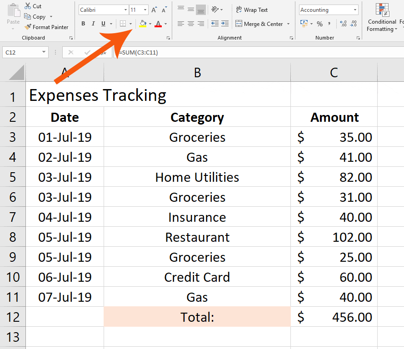Apply the Percent Style format
This screenshot has height=349, width=404.
point(321,24)
